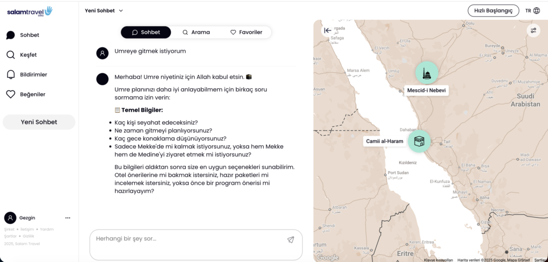Start a new chat with Yeni Sohbet button
Screen dimensions: 548x262
tap(39, 122)
